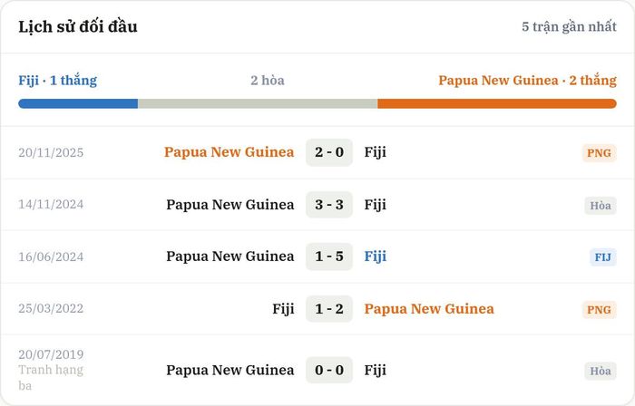This screenshot has height=406, width=635.
Task: Open the orange Papua New Guinea winner link, 20/11/2025
Action: [x=229, y=152]
